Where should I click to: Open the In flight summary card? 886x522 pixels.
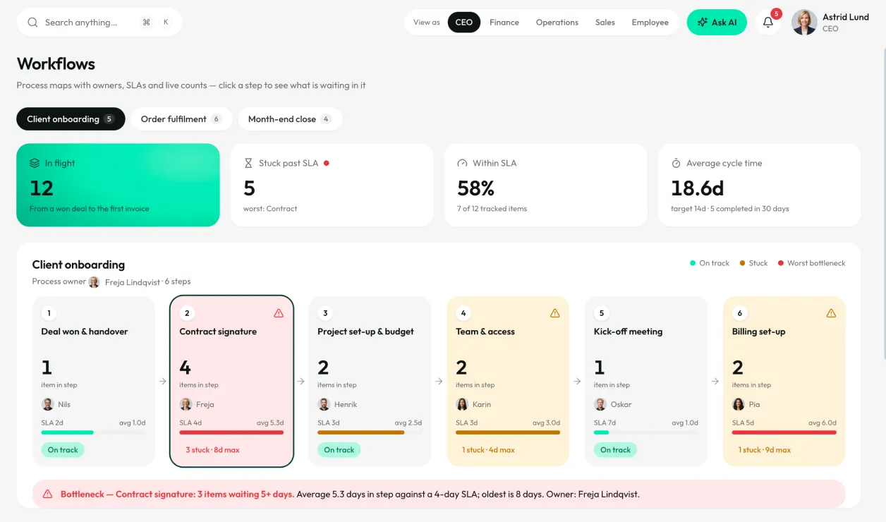click(x=119, y=185)
